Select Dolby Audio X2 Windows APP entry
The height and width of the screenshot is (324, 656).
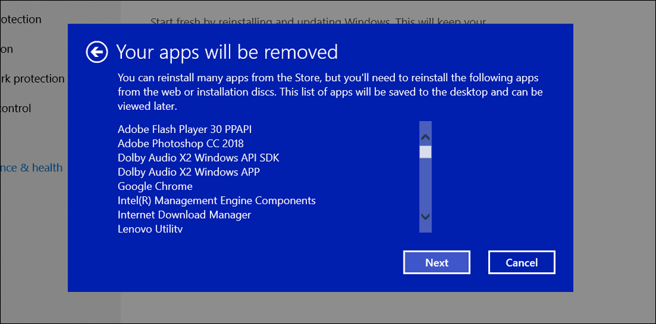pos(189,172)
